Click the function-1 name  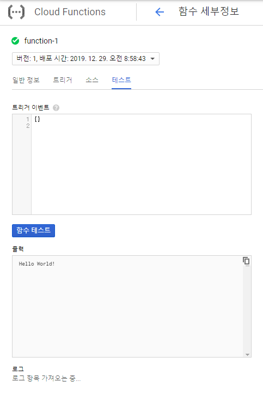[x=41, y=41]
